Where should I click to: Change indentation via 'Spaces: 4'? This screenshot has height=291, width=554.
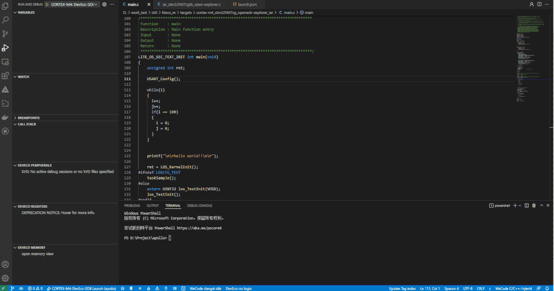click(x=451, y=288)
